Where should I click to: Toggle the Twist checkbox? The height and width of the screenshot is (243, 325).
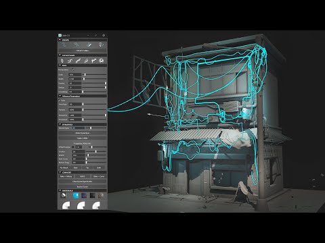click(60, 101)
